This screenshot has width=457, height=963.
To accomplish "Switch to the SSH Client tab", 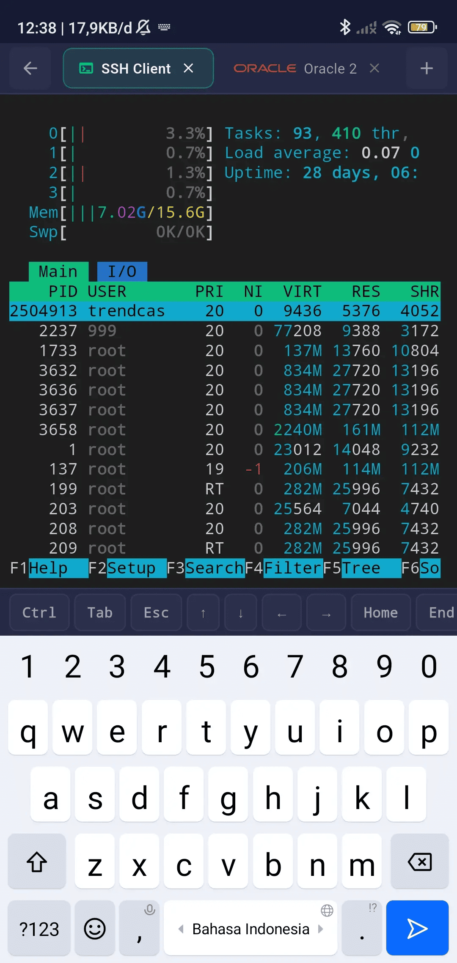I will tap(138, 68).
